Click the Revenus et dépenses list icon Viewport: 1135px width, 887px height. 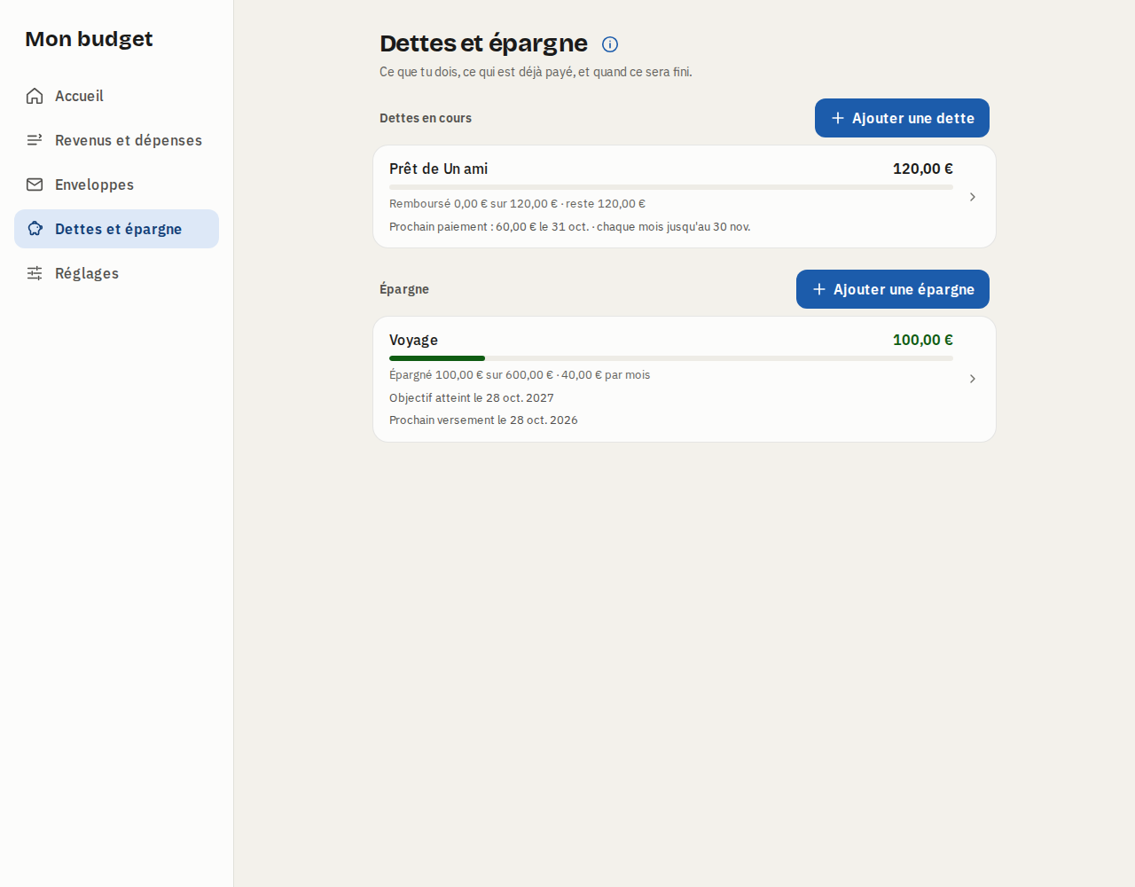(x=35, y=140)
